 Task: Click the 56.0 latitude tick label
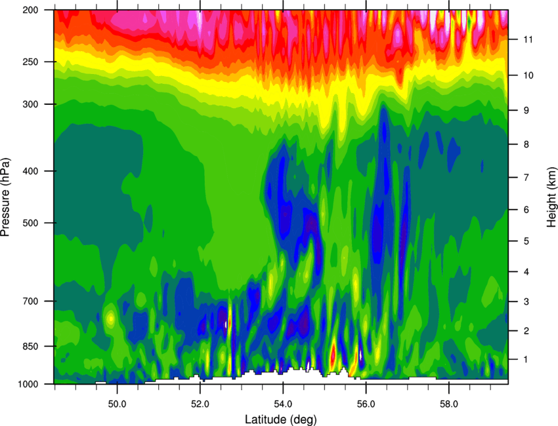366,404
